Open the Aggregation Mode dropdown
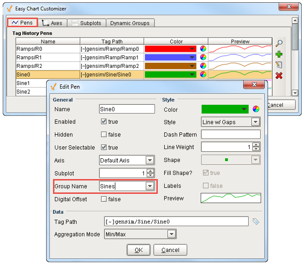304x264 pixels. click(172, 234)
